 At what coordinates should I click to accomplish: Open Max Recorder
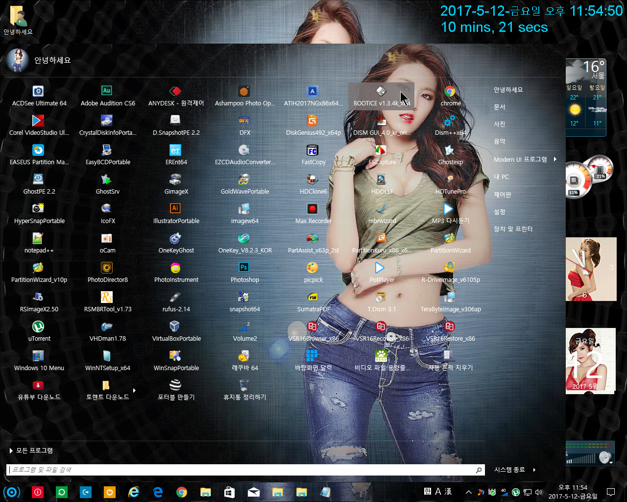point(313,214)
